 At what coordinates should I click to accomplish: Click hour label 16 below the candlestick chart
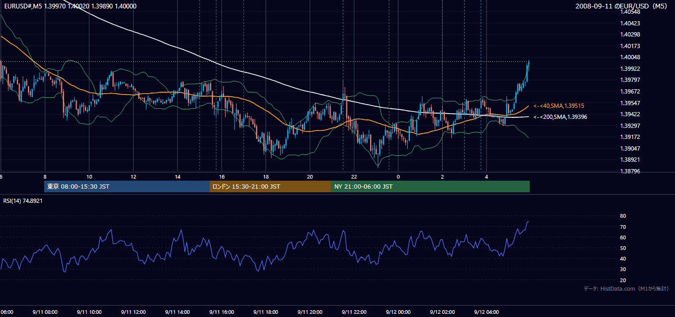(x=222, y=176)
